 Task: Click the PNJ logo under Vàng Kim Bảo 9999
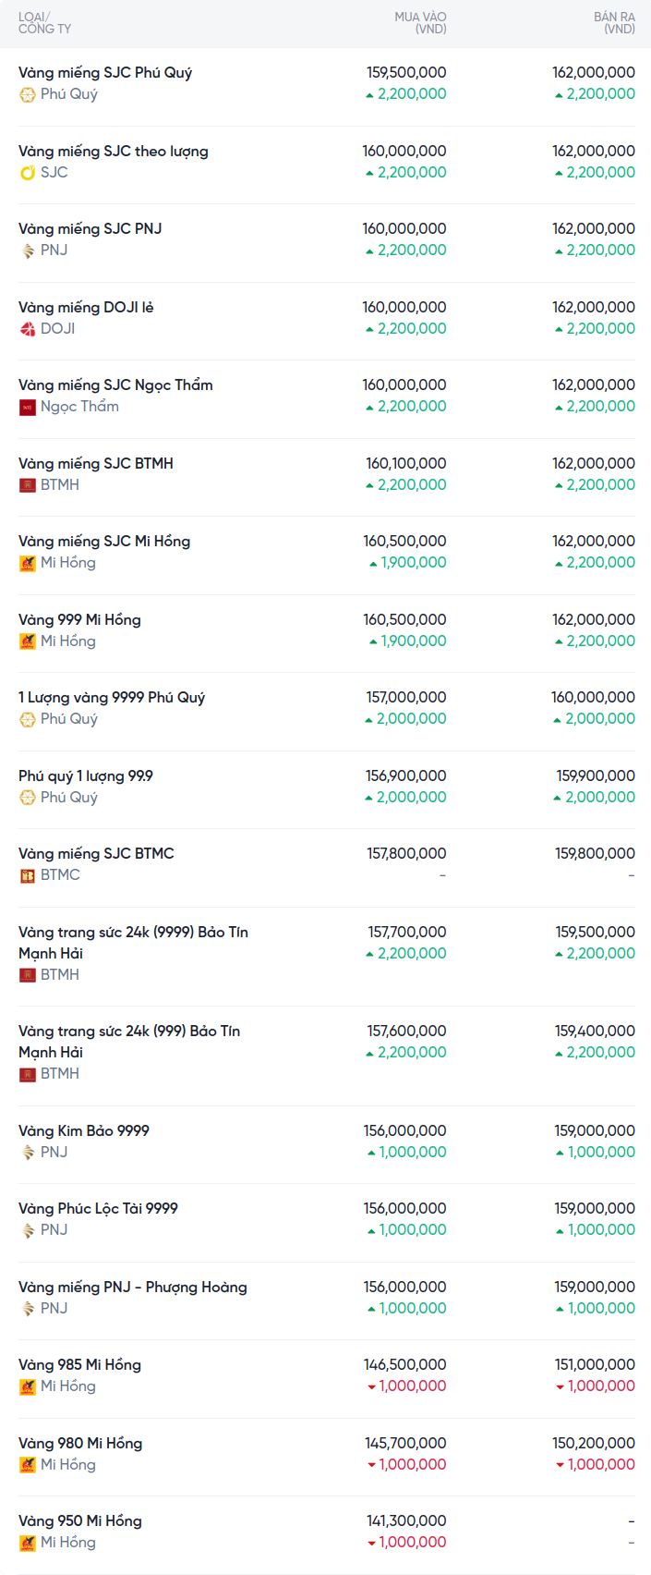(x=28, y=1153)
